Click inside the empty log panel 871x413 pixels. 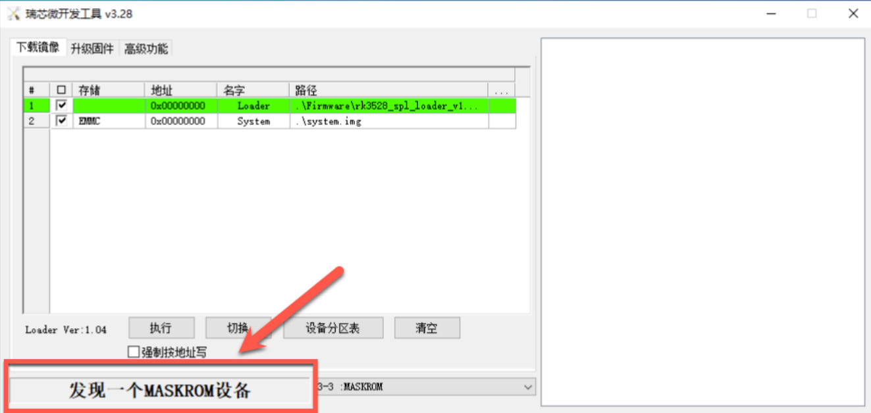point(702,222)
